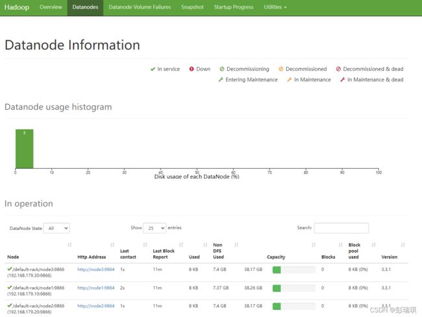Click the node3 capacity usage bar
Image resolution: width=422 pixels, height=317 pixels.
tap(294, 270)
